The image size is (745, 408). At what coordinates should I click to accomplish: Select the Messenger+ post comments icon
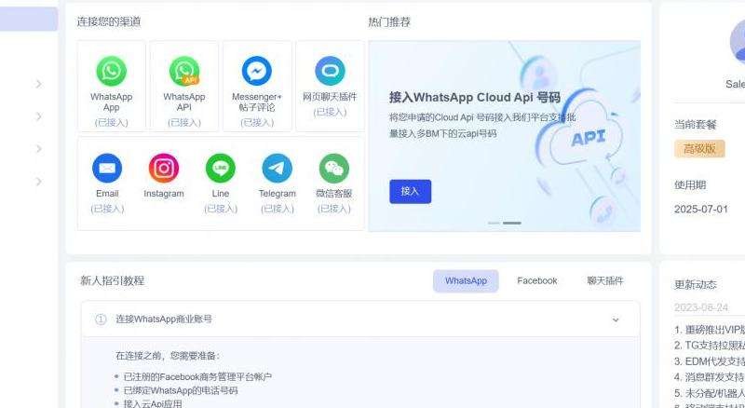coord(257,71)
